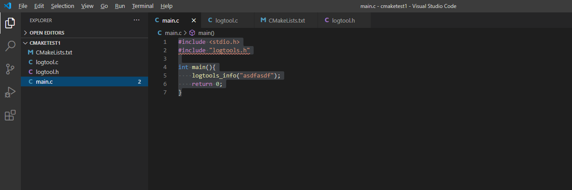The image size is (572, 190).
Task: Collapse the CMAKETEST1 folder section
Action: coord(84,43)
